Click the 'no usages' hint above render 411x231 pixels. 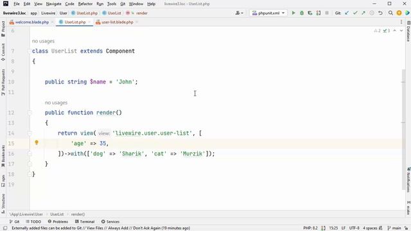[56, 103]
